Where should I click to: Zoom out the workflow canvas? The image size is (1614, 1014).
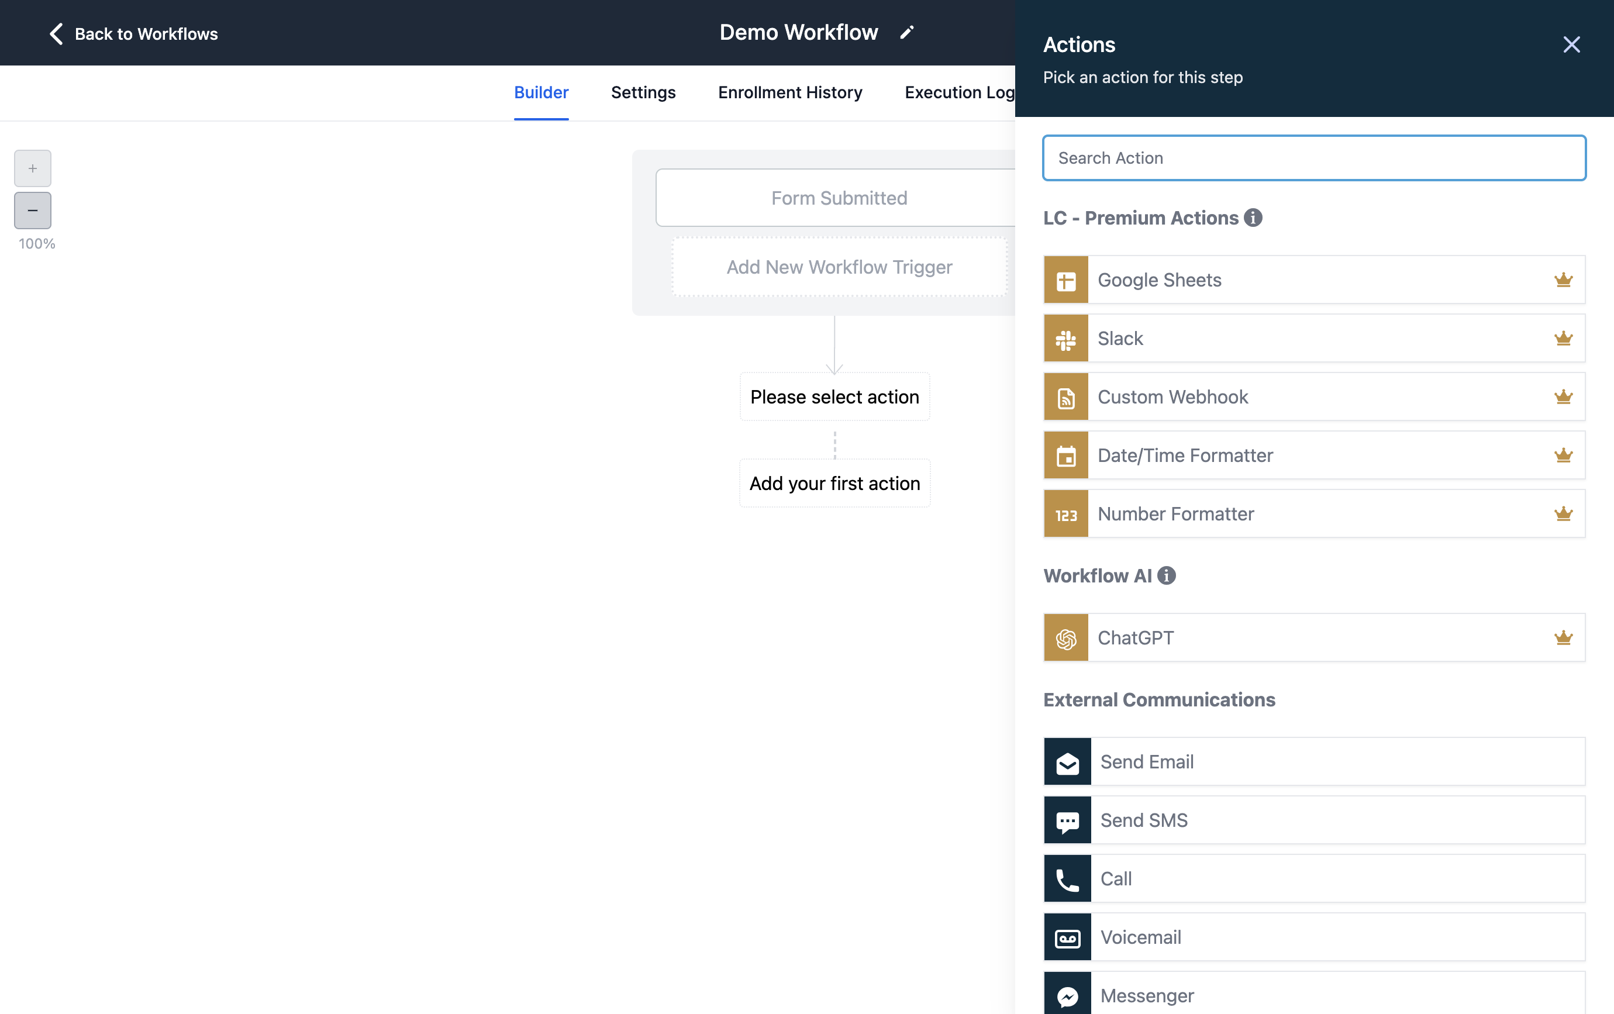pyautogui.click(x=33, y=211)
